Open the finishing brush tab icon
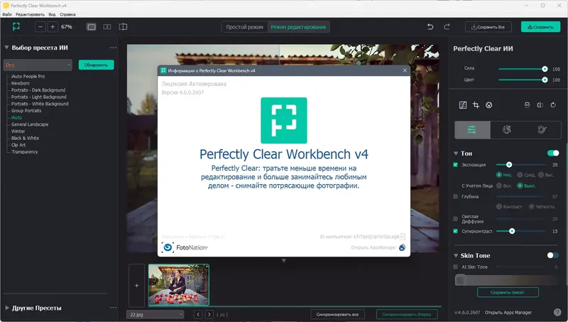568x322 pixels. (542, 130)
